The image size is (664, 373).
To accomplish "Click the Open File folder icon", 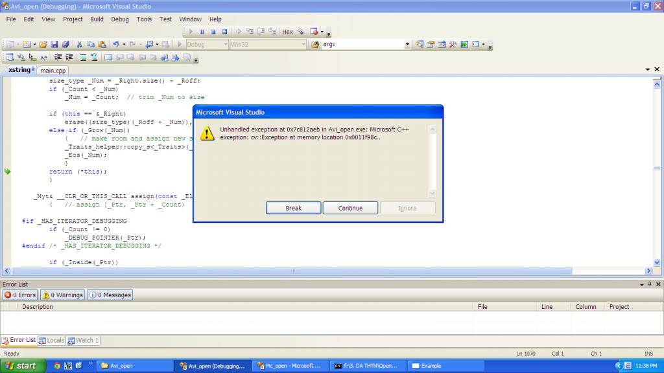I will (x=43, y=45).
